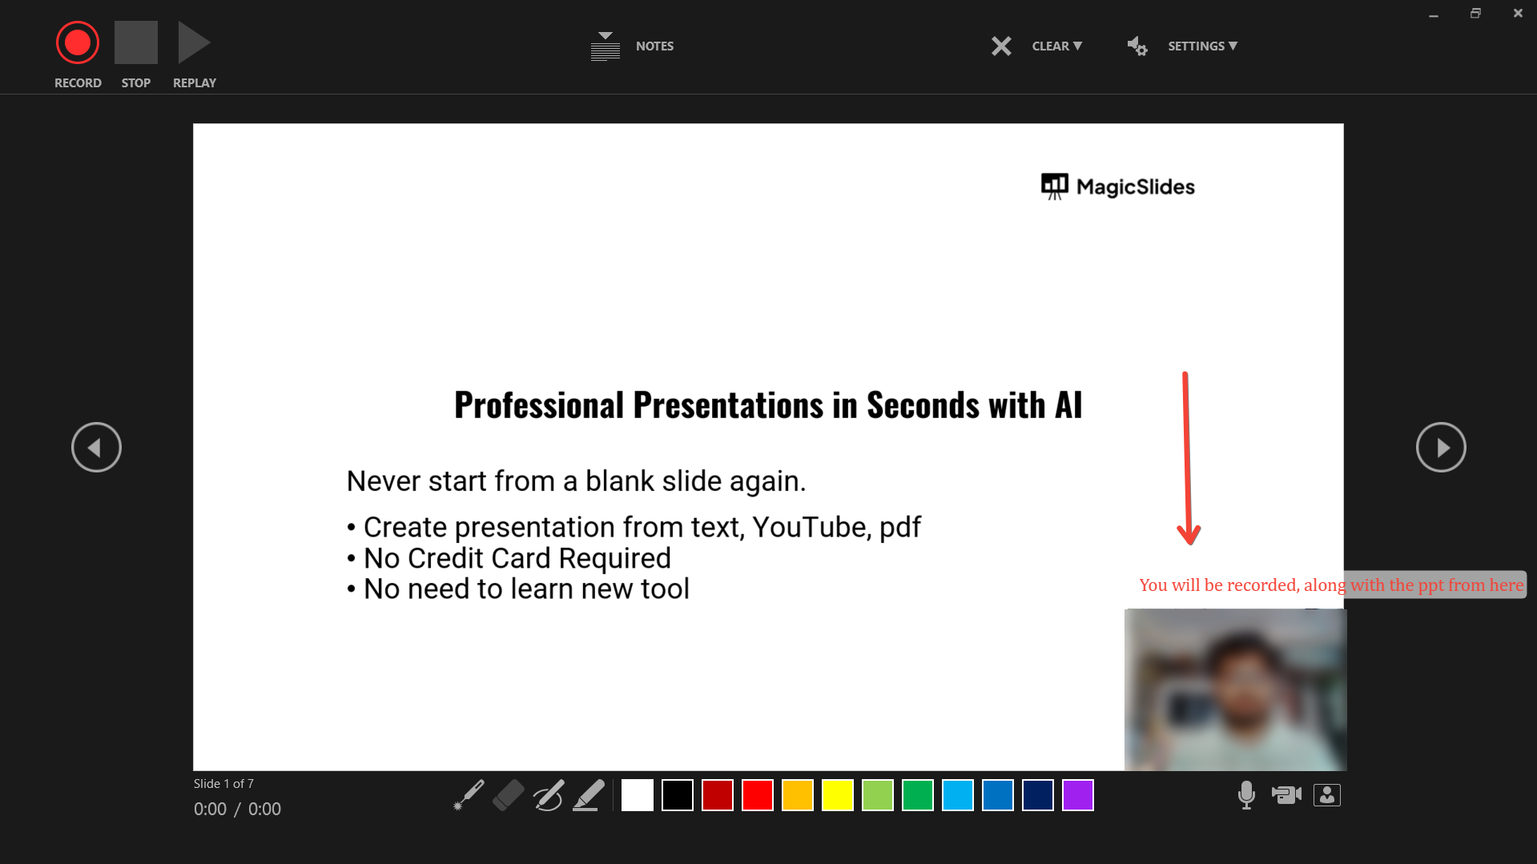Click the Stop recording button

pos(136,42)
